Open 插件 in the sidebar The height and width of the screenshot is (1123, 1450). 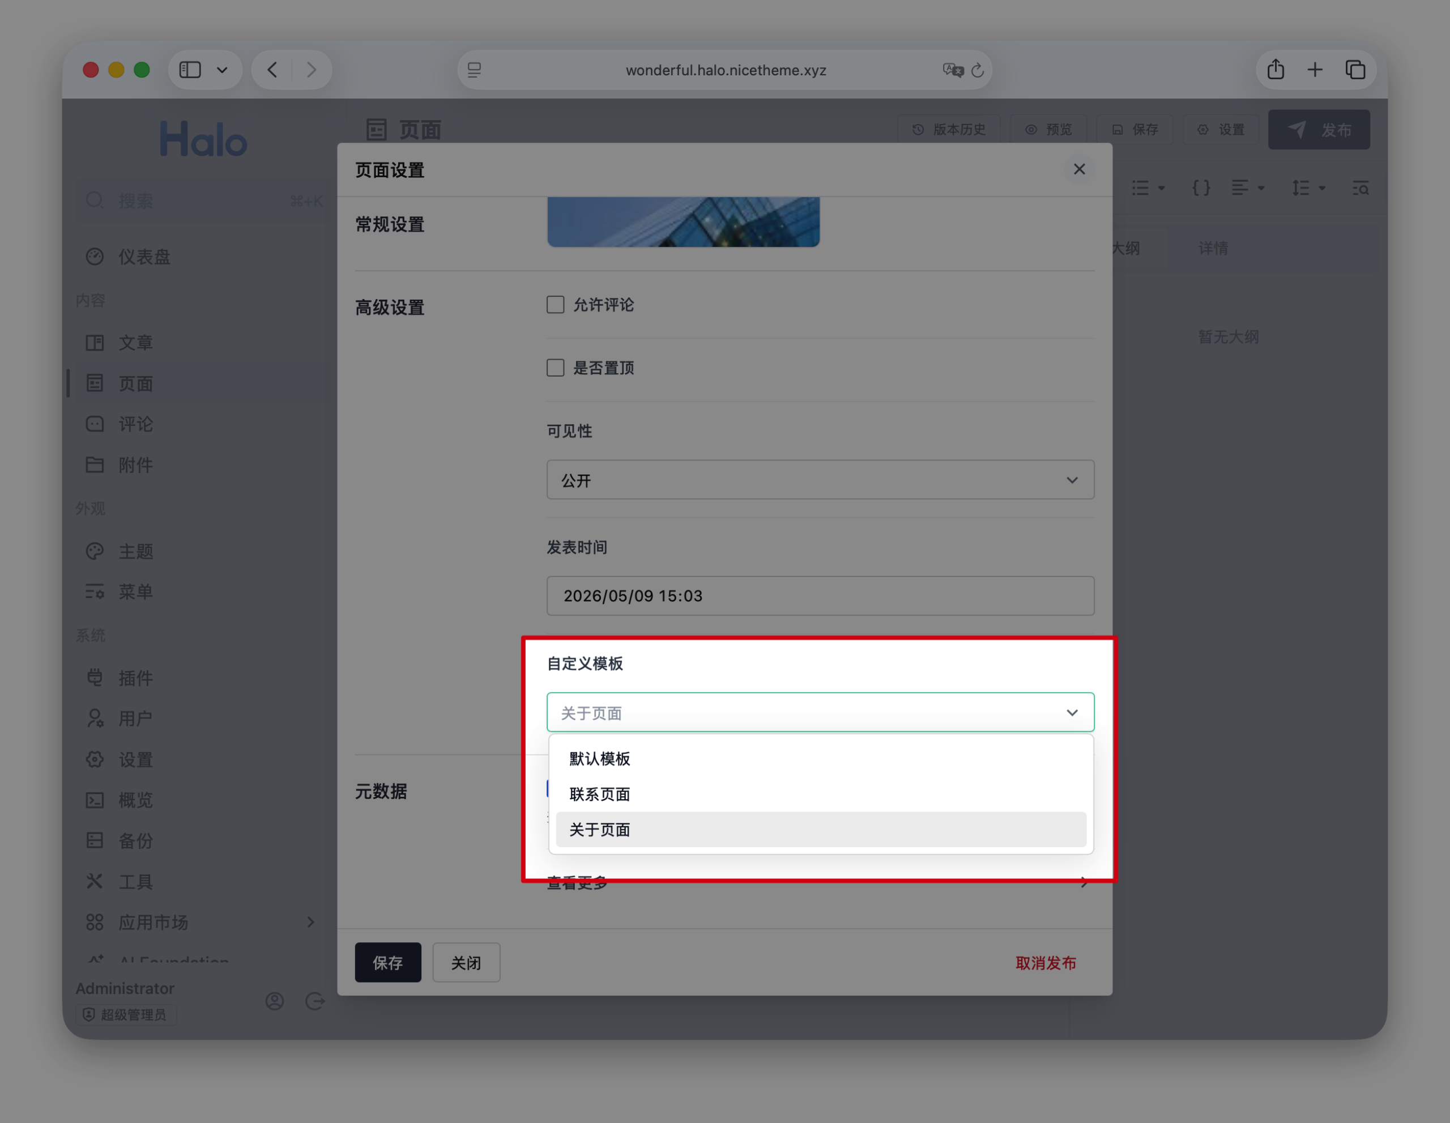click(204, 678)
